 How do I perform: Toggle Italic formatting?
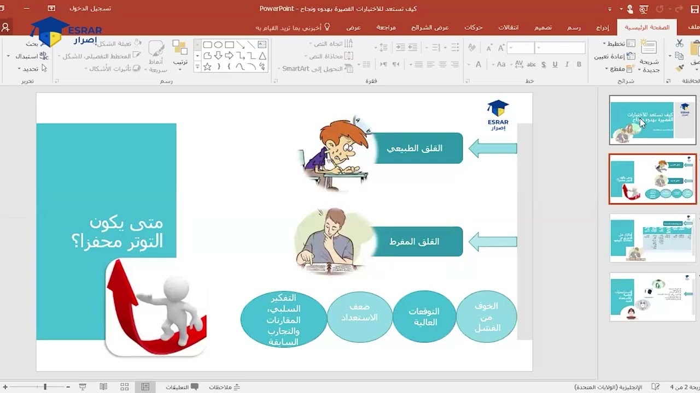(567, 64)
